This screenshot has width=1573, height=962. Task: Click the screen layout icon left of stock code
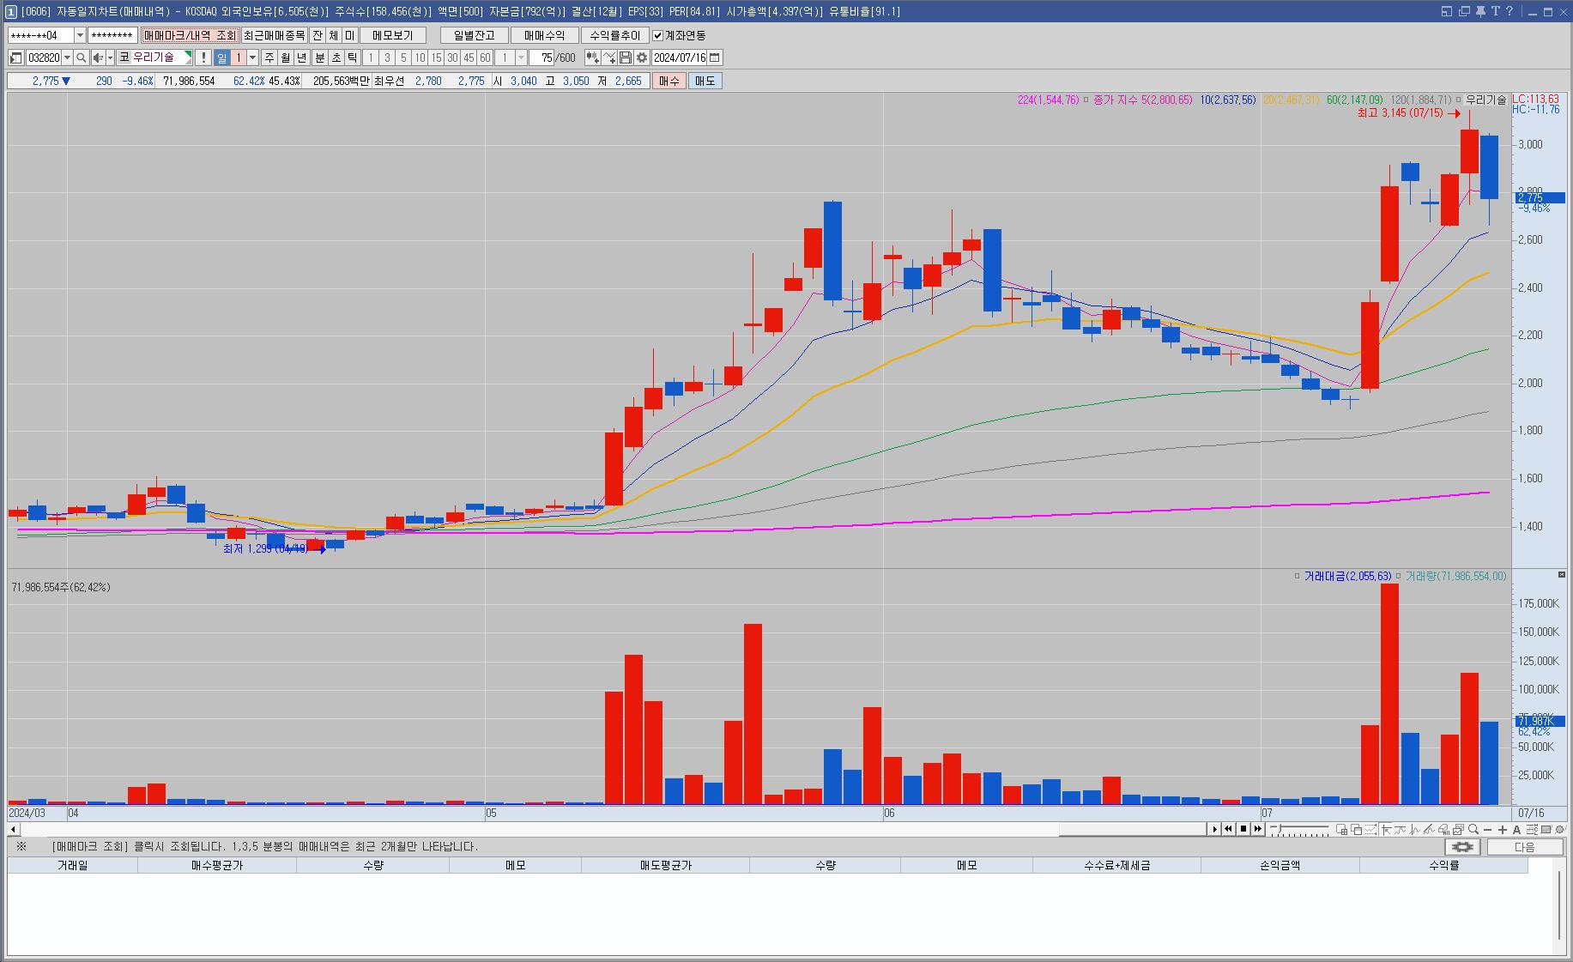pyautogui.click(x=15, y=57)
